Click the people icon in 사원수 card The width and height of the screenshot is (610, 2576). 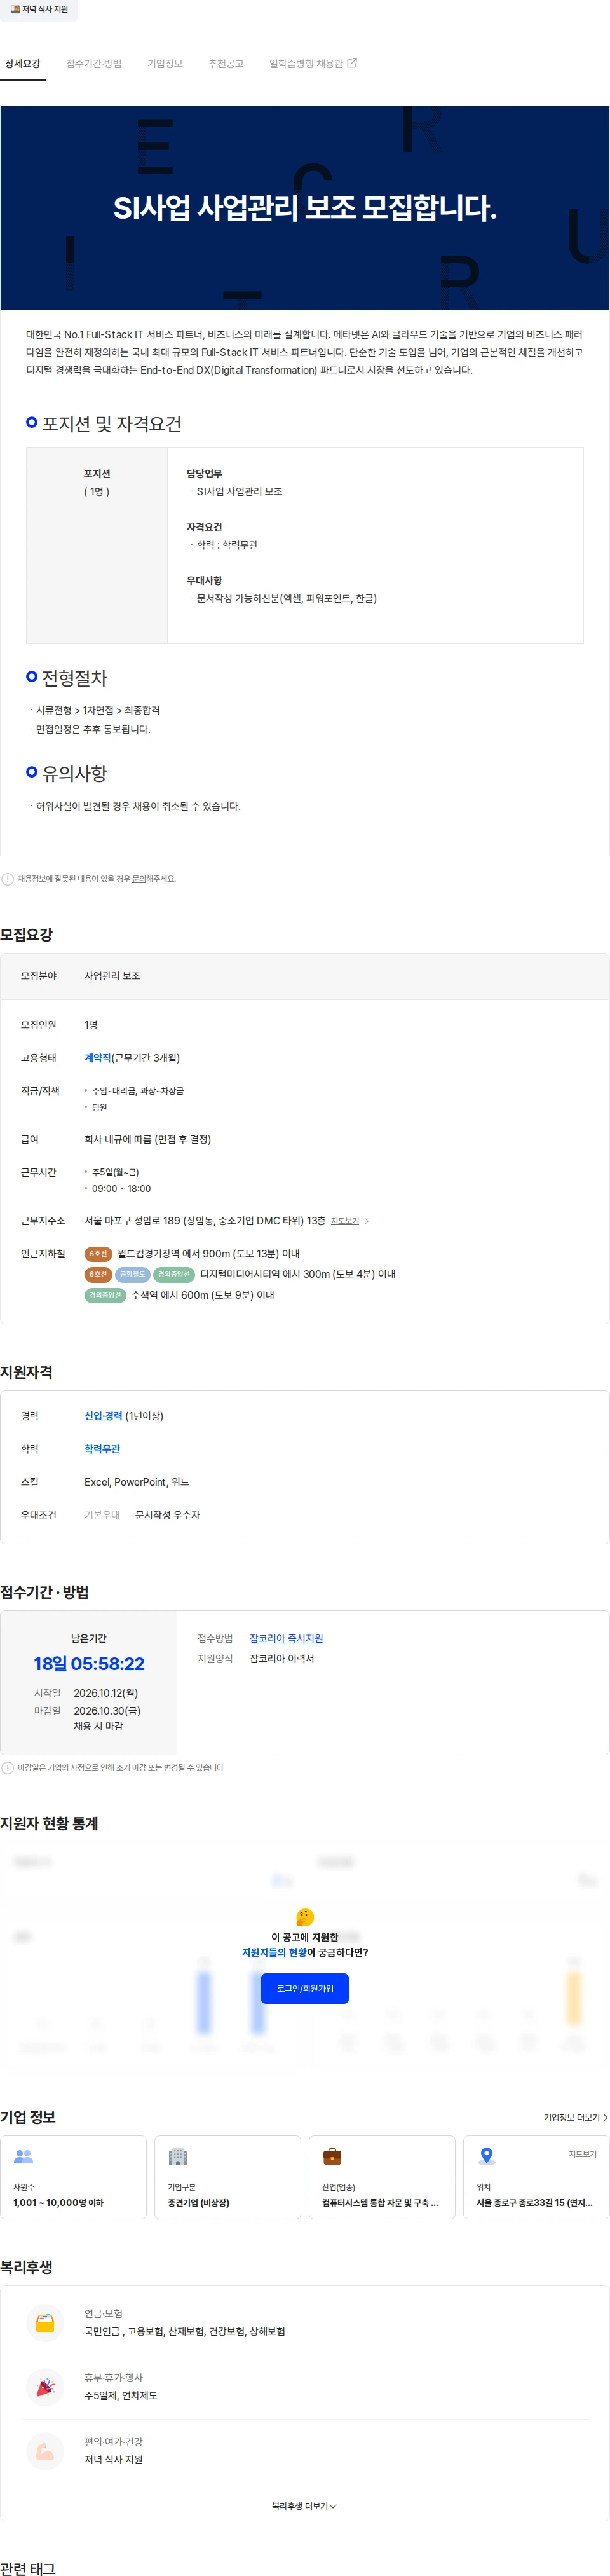pos(24,2157)
